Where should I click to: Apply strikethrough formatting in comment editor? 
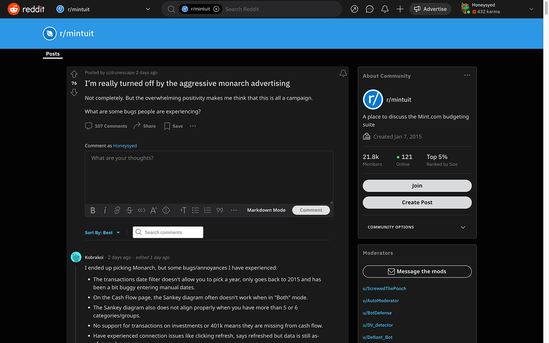tap(129, 210)
